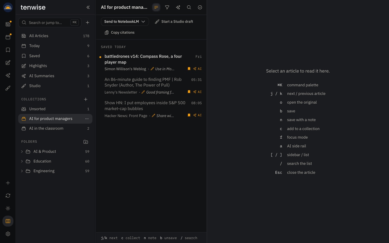Open the AI sparkles icon in left rail
The height and width of the screenshot is (243, 389).
click(8, 75)
